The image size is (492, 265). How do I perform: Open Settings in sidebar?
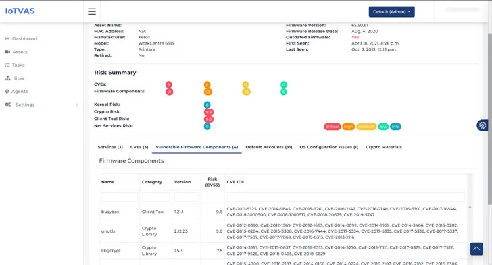[25, 105]
